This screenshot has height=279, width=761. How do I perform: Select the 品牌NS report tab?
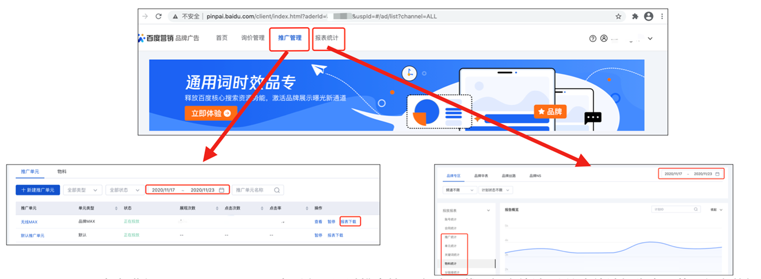[x=535, y=175]
